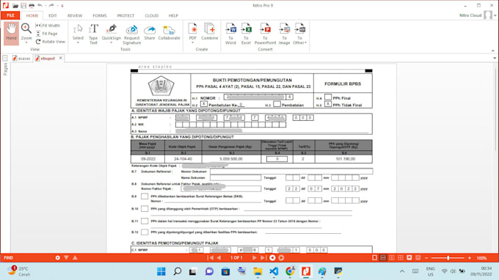Click the Undo arrow in quick access toolbar

pyautogui.click(x=40, y=5)
